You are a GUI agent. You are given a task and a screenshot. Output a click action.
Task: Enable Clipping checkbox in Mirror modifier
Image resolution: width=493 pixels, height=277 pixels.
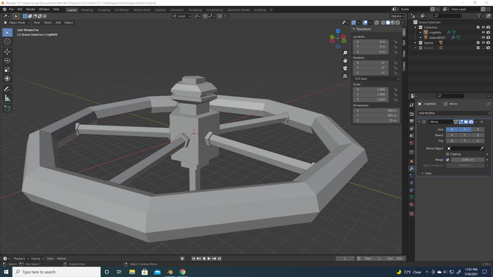click(448, 154)
